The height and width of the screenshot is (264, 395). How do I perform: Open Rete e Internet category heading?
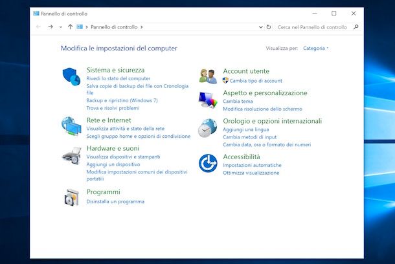[109, 120]
